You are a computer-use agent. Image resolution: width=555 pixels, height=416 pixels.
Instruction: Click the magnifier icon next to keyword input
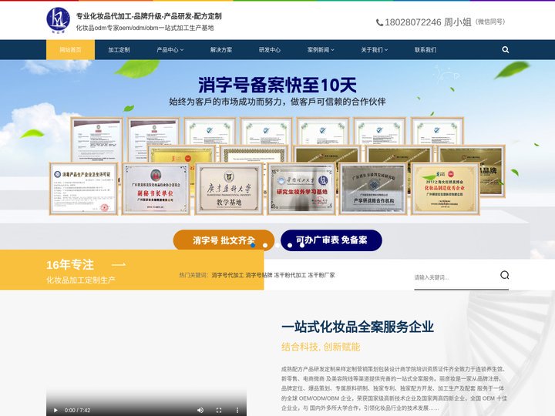tap(504, 275)
